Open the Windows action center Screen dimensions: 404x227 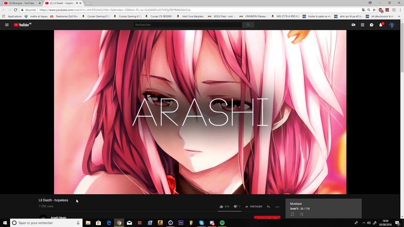click(x=397, y=223)
